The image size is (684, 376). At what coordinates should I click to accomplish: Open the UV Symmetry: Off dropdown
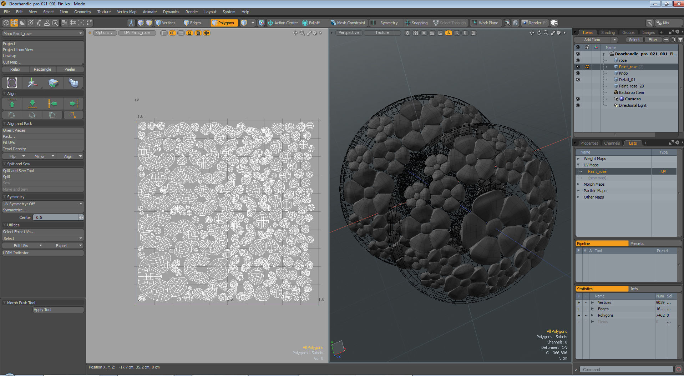pos(43,204)
